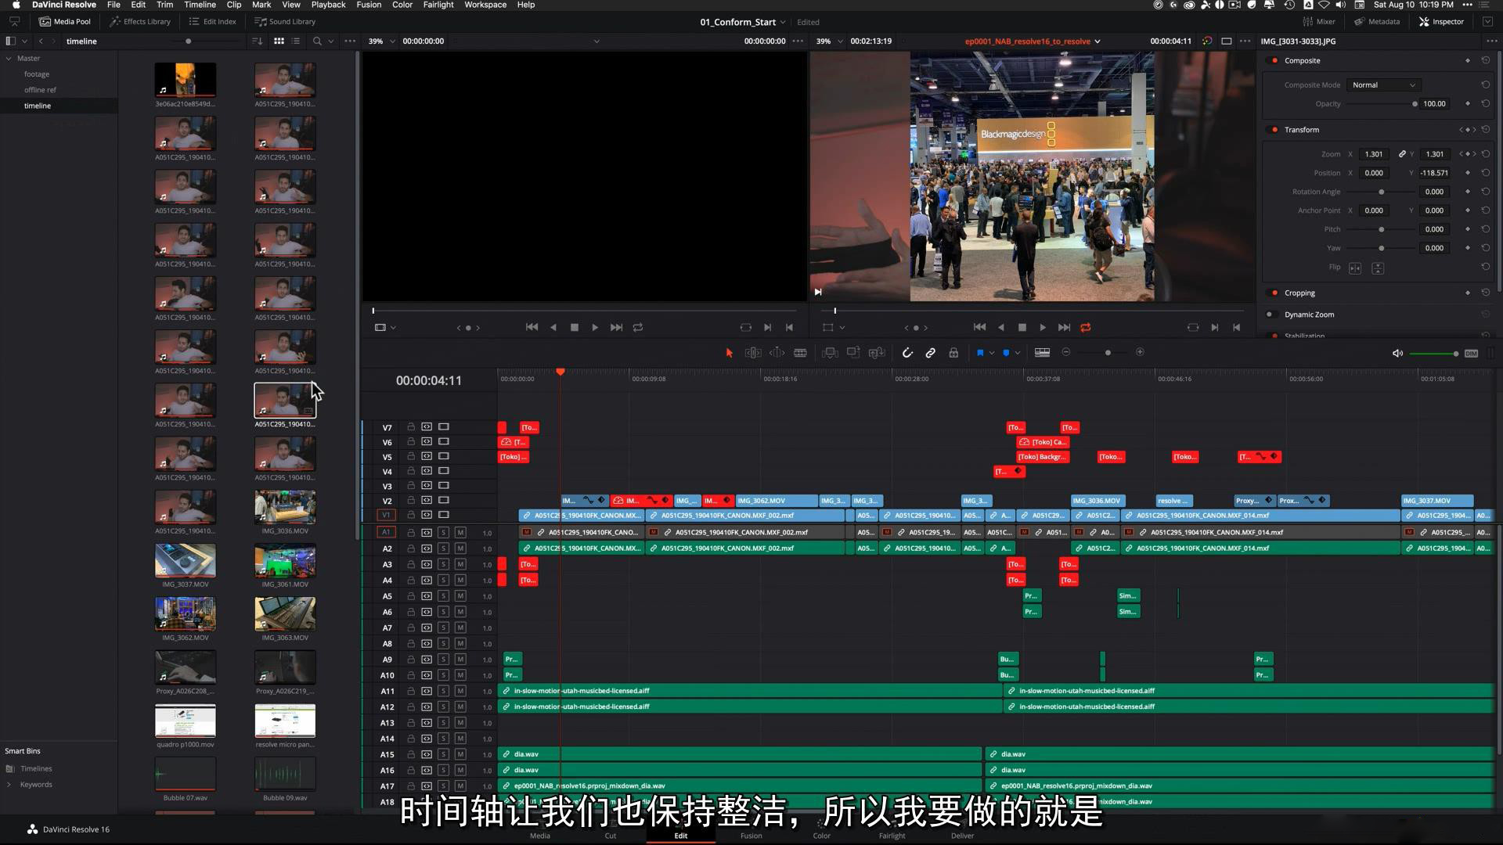Click the Replace Clip toolbar icon
Image resolution: width=1503 pixels, height=845 pixels.
[x=877, y=353]
